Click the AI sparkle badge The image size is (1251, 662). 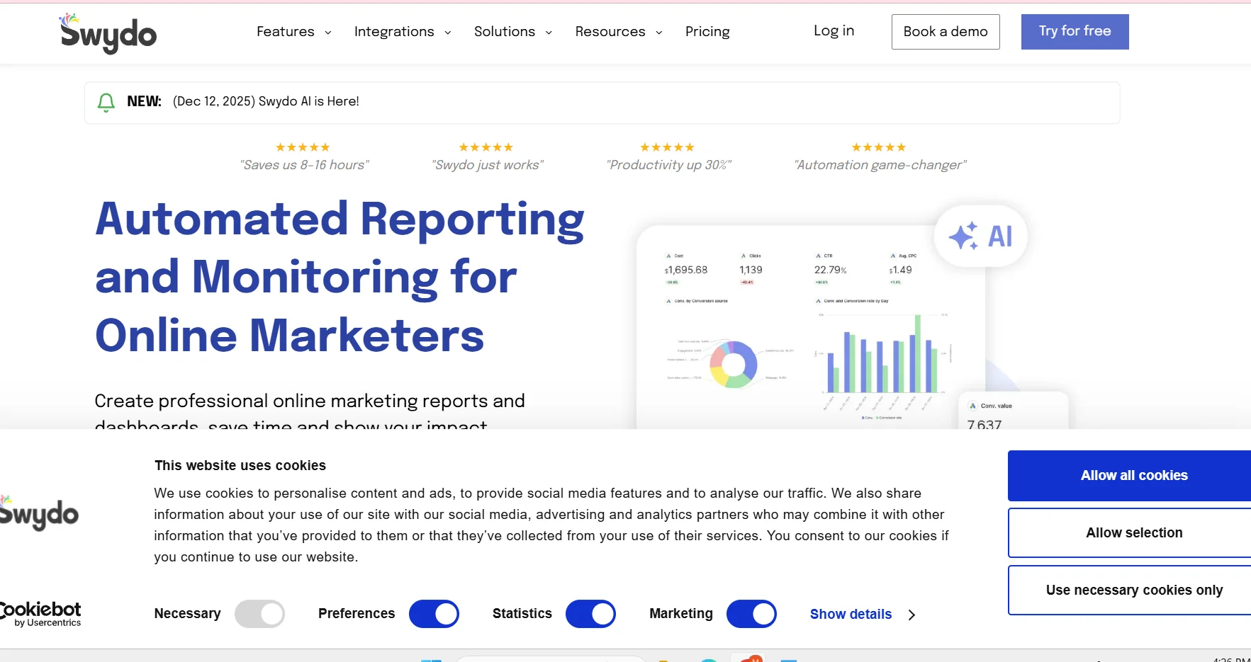(x=981, y=236)
